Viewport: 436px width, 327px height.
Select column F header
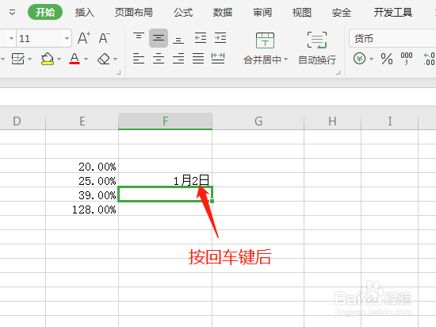(165, 121)
